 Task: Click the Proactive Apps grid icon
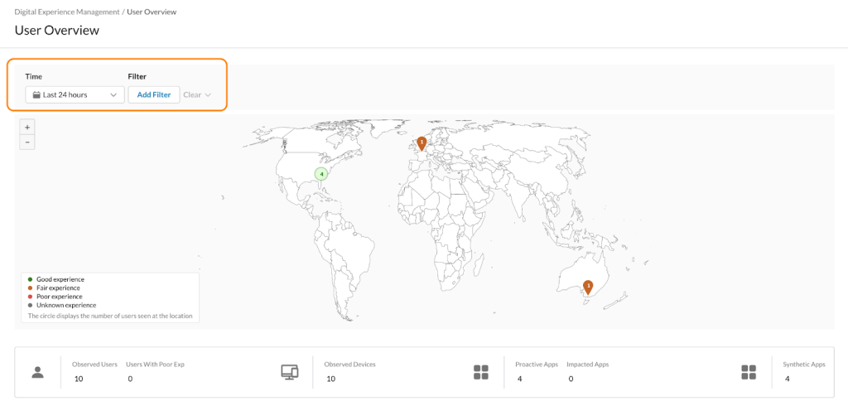481,372
